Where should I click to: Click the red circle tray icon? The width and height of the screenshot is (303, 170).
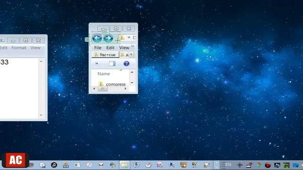[x=267, y=165]
